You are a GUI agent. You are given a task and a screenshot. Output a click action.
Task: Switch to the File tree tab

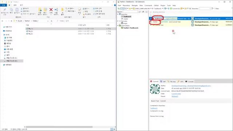[x=171, y=82]
